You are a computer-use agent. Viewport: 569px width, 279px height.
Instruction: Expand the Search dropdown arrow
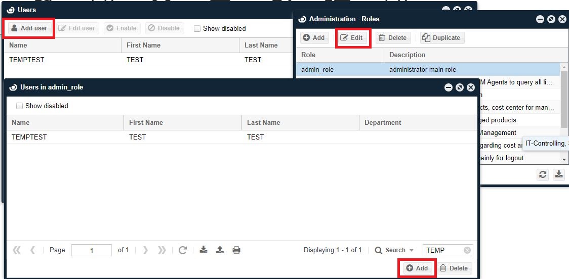tap(412, 251)
